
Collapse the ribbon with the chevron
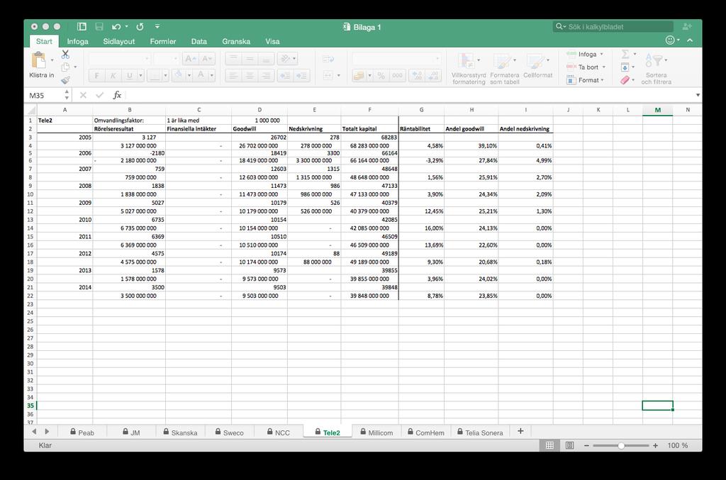coord(690,40)
